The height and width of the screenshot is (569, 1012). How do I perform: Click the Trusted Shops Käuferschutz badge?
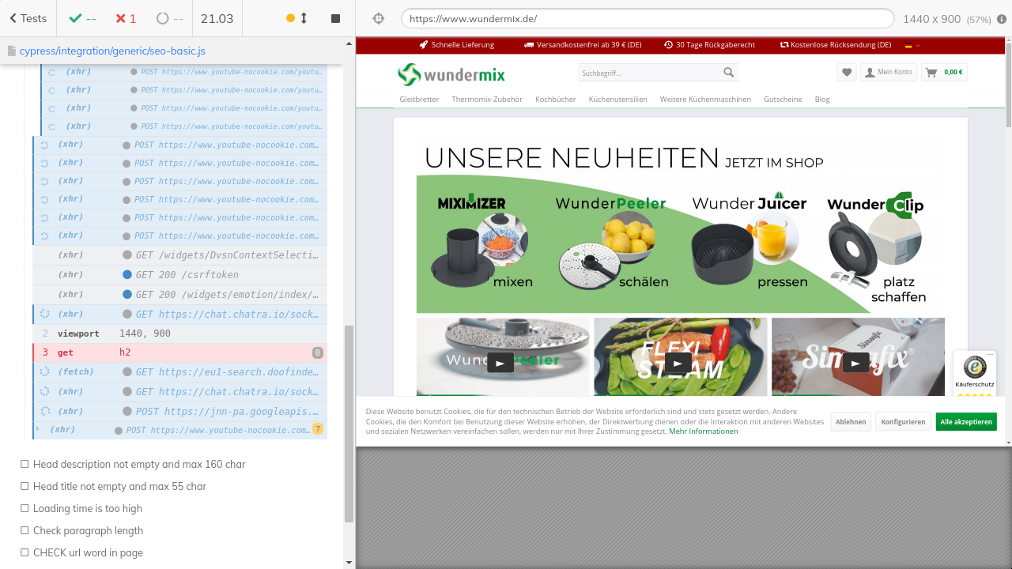(x=974, y=373)
